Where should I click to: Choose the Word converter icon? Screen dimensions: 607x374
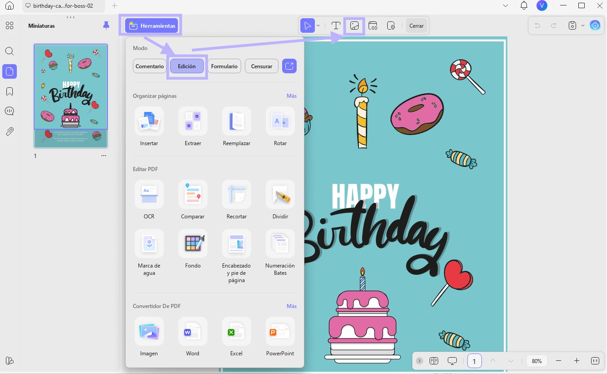(193, 331)
